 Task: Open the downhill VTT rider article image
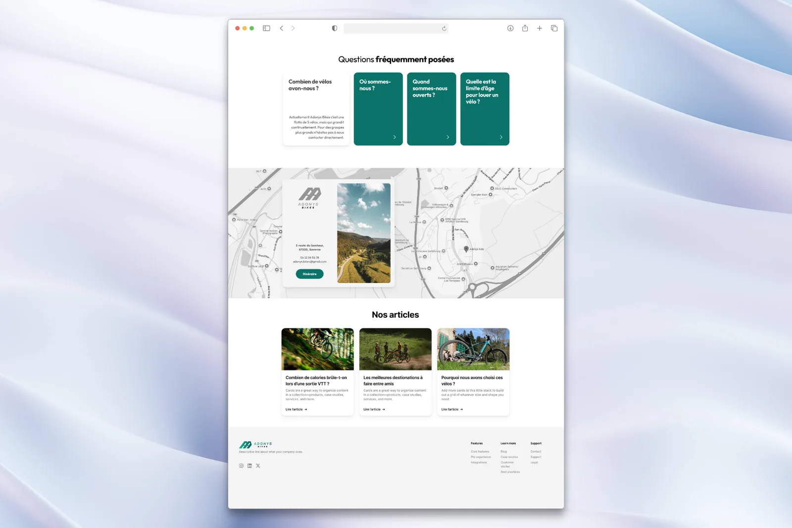[x=318, y=349]
